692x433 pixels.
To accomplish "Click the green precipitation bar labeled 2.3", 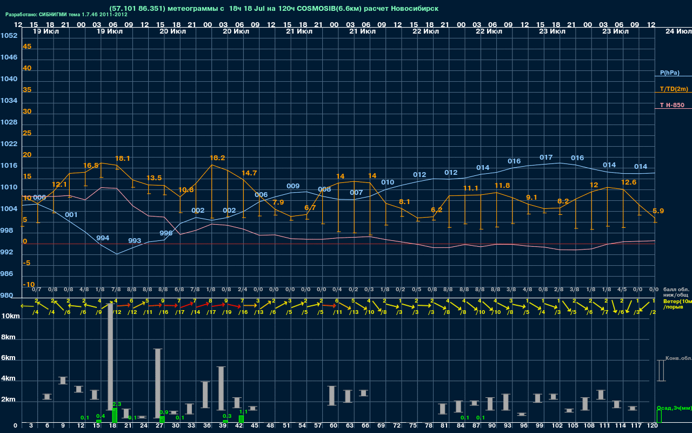I will tap(115, 416).
